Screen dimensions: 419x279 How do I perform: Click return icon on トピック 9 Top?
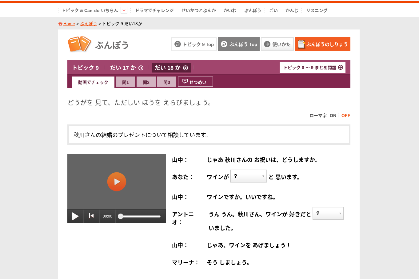tap(178, 44)
